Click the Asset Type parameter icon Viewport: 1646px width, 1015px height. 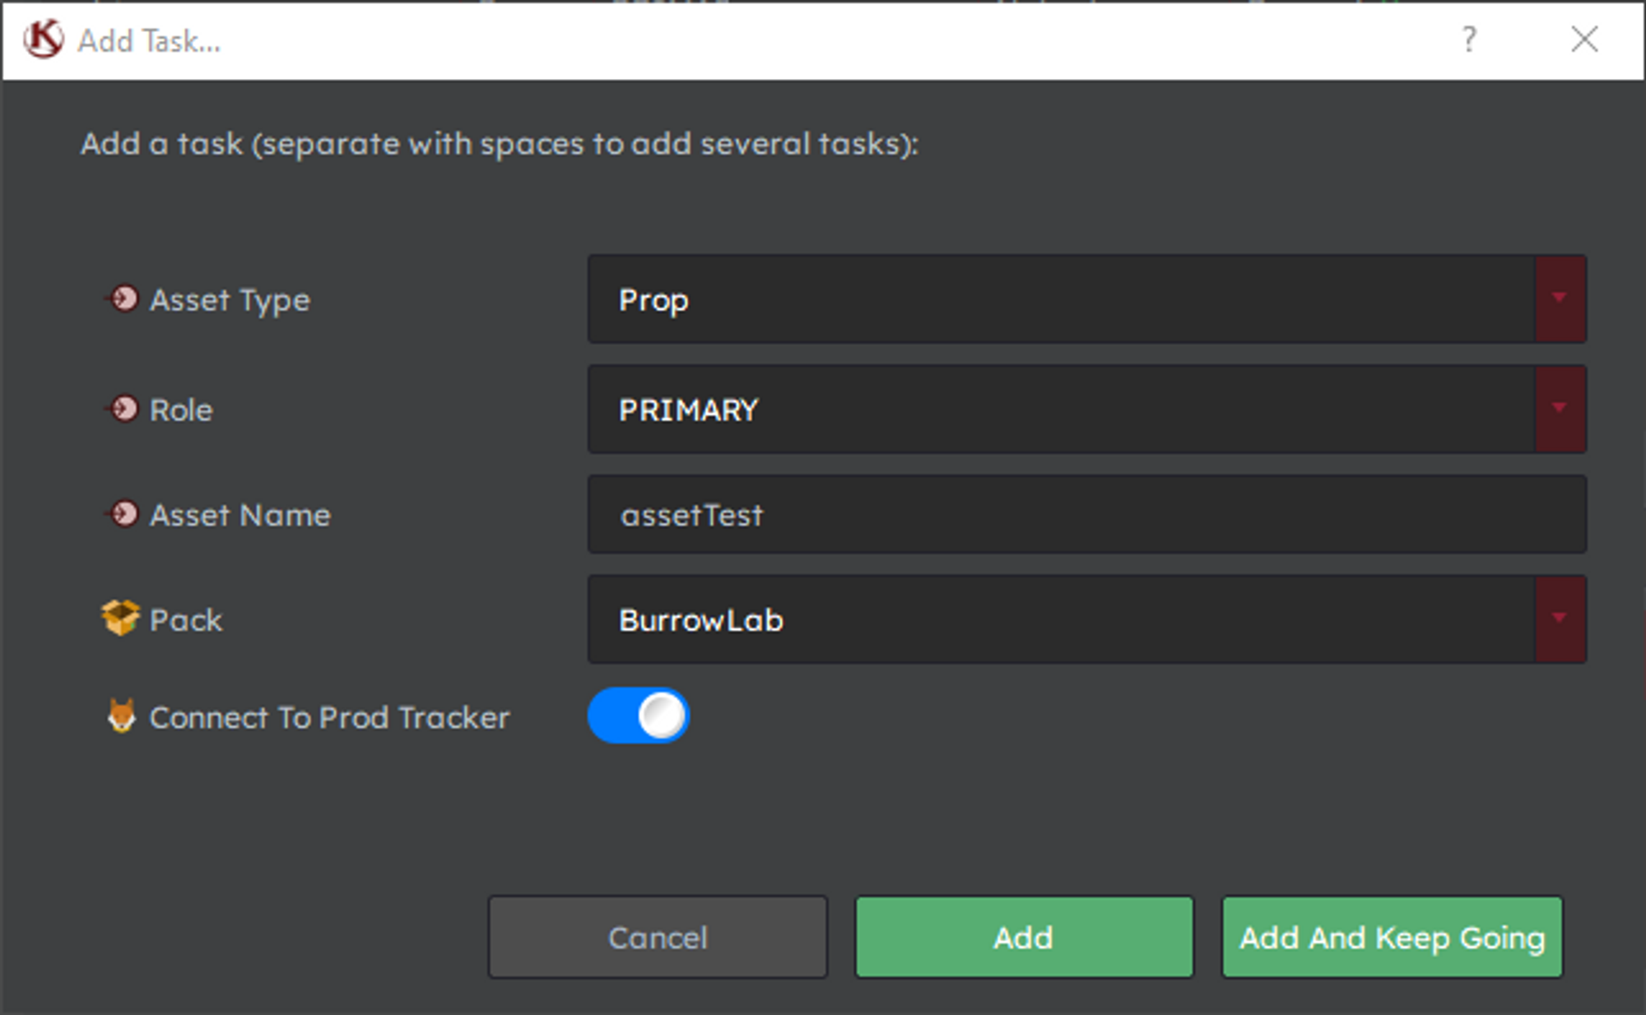click(123, 299)
